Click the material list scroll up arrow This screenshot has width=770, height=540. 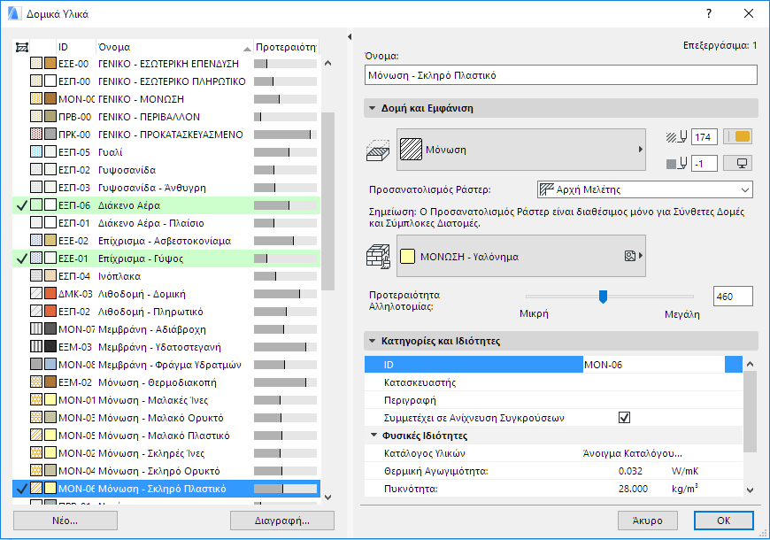(328, 63)
